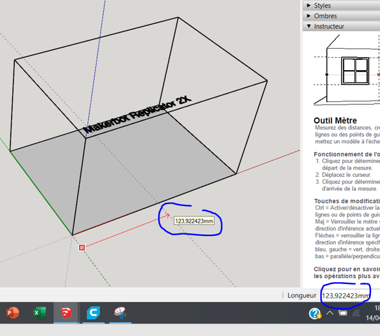Viewport: 380px width, 336px height.
Task: Open the blue C app in taskbar
Action: click(93, 313)
